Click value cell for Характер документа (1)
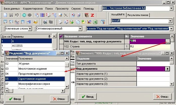 153,74
